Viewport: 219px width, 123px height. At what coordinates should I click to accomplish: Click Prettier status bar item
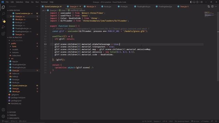205,121
